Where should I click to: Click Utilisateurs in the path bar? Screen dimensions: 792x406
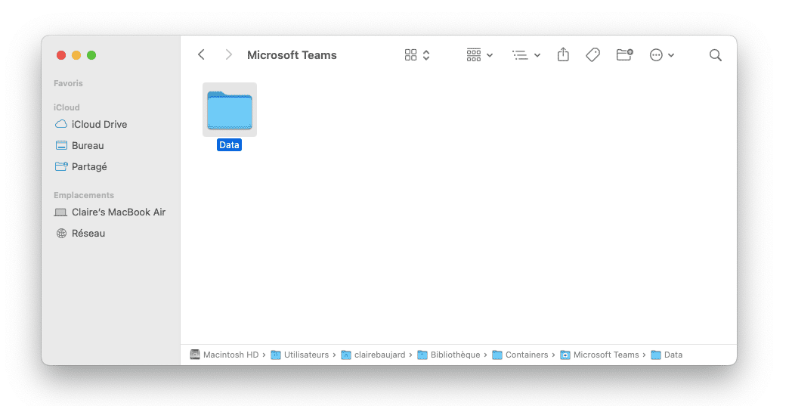[299, 355]
